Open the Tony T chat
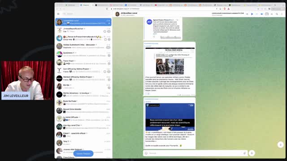 point(83,143)
